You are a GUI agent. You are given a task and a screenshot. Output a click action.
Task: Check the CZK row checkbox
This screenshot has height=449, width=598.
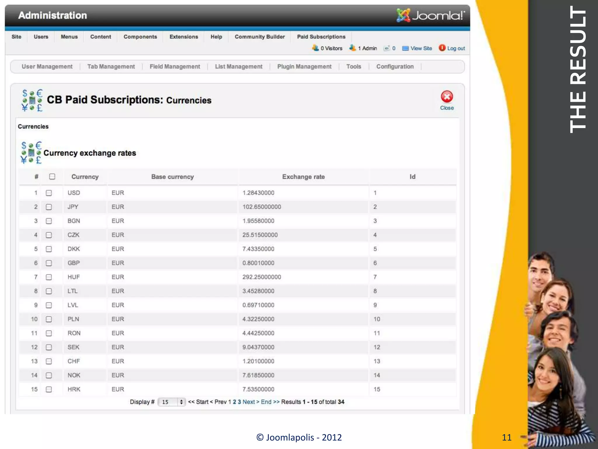(x=49, y=235)
